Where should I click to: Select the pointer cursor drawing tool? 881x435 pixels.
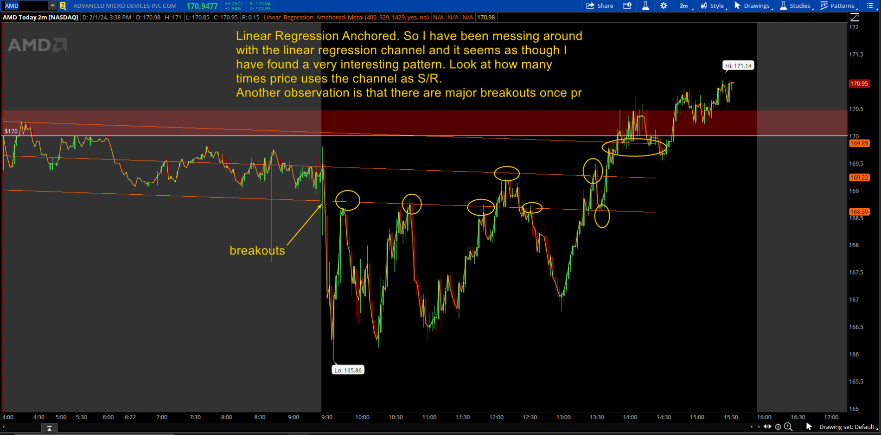(809, 427)
